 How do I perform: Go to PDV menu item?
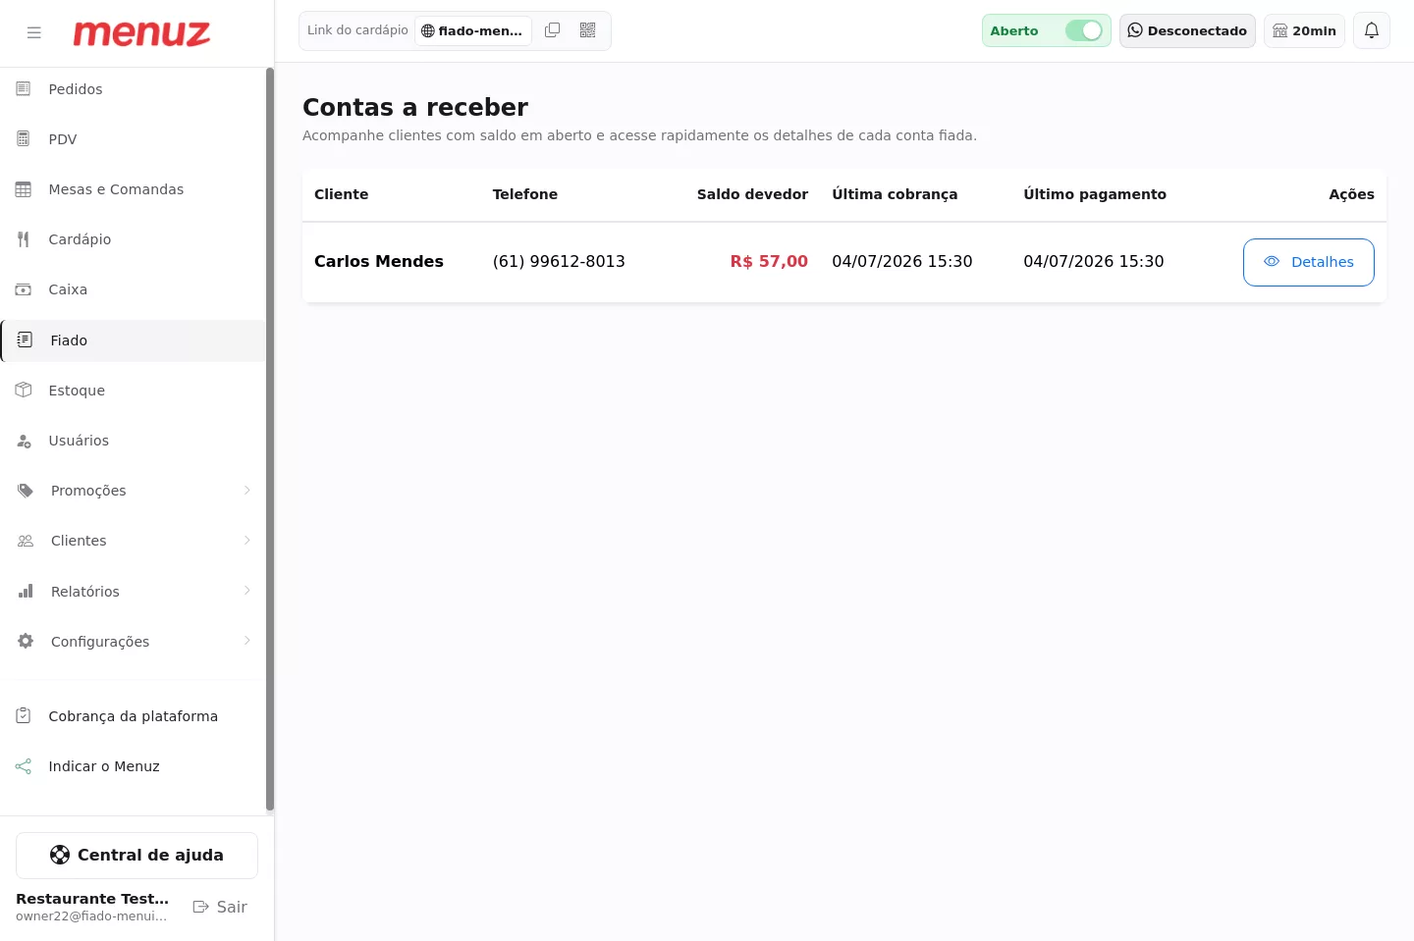(134, 139)
